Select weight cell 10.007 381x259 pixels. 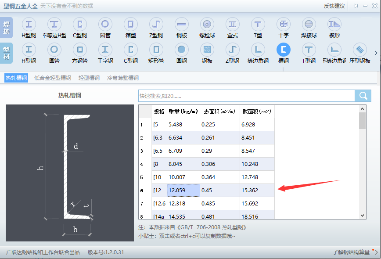tap(183, 177)
